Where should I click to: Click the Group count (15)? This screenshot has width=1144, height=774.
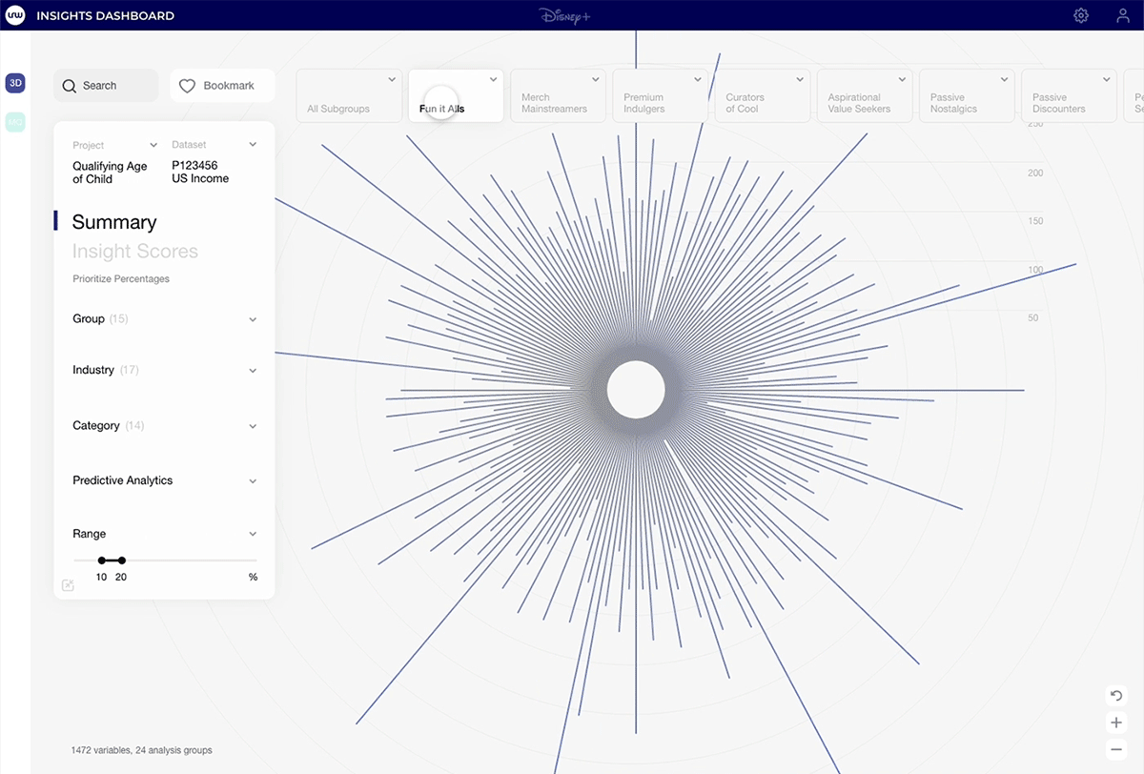click(x=118, y=319)
